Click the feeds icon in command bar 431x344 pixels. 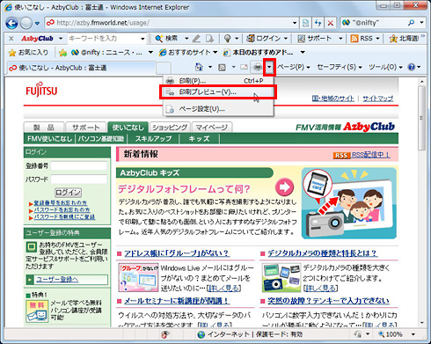point(222,68)
